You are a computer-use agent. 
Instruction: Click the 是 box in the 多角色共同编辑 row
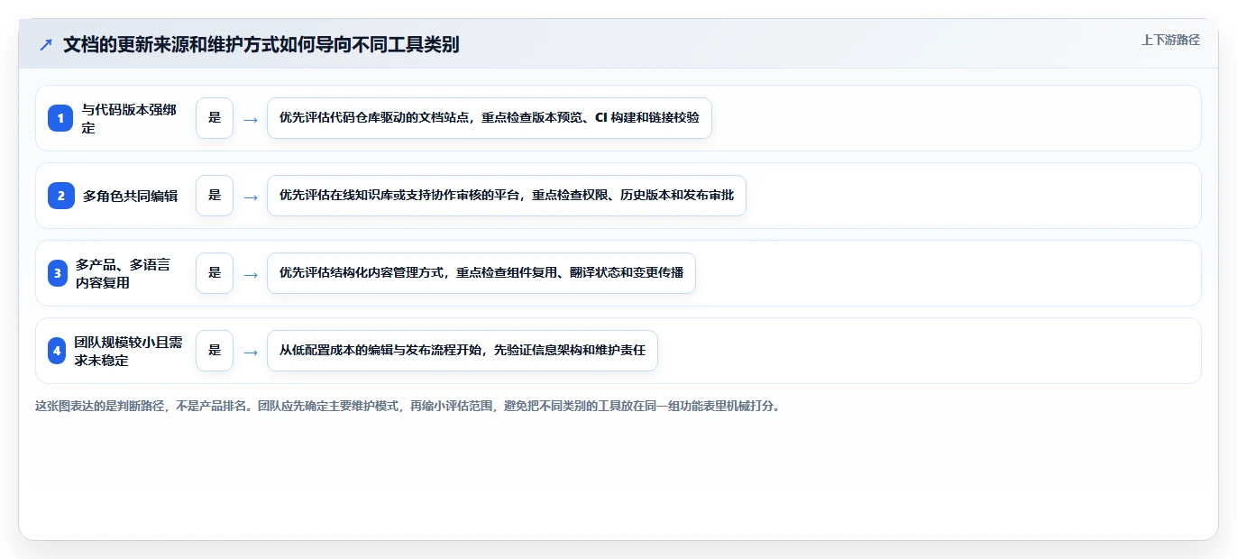[x=215, y=196]
